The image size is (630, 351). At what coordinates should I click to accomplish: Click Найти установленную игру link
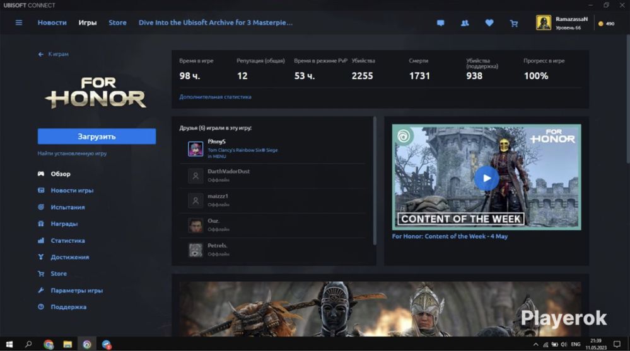pyautogui.click(x=73, y=153)
